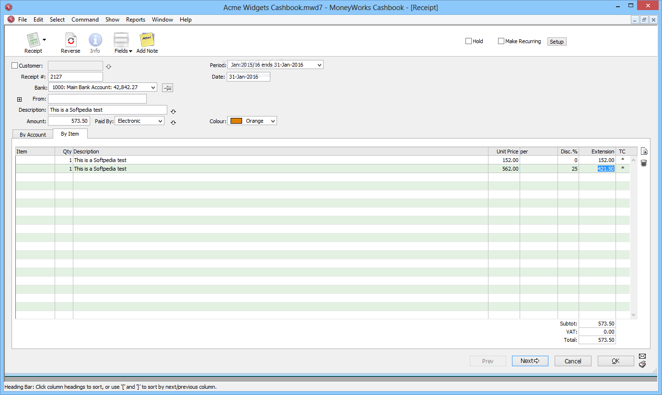Sort by the Unit Price column heading
Image resolution: width=662 pixels, height=395 pixels.
504,151
